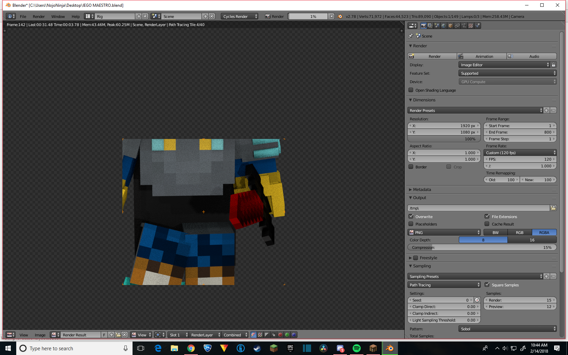This screenshot has width=568, height=355.
Task: Show color and alpha channels
Action: click(254, 335)
